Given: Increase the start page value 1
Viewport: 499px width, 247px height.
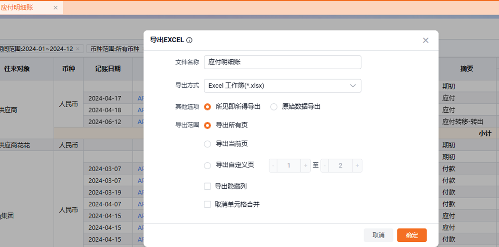Looking at the screenshot, I should pos(306,166).
